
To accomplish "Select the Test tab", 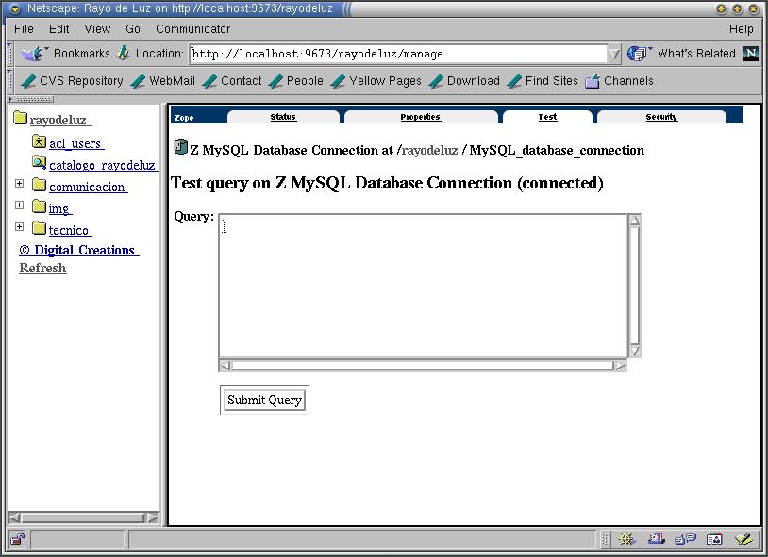I will click(547, 117).
